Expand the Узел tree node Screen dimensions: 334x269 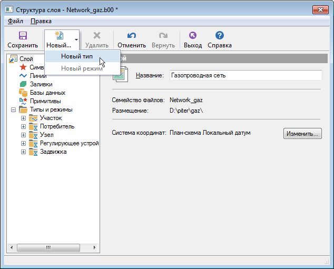(23, 135)
